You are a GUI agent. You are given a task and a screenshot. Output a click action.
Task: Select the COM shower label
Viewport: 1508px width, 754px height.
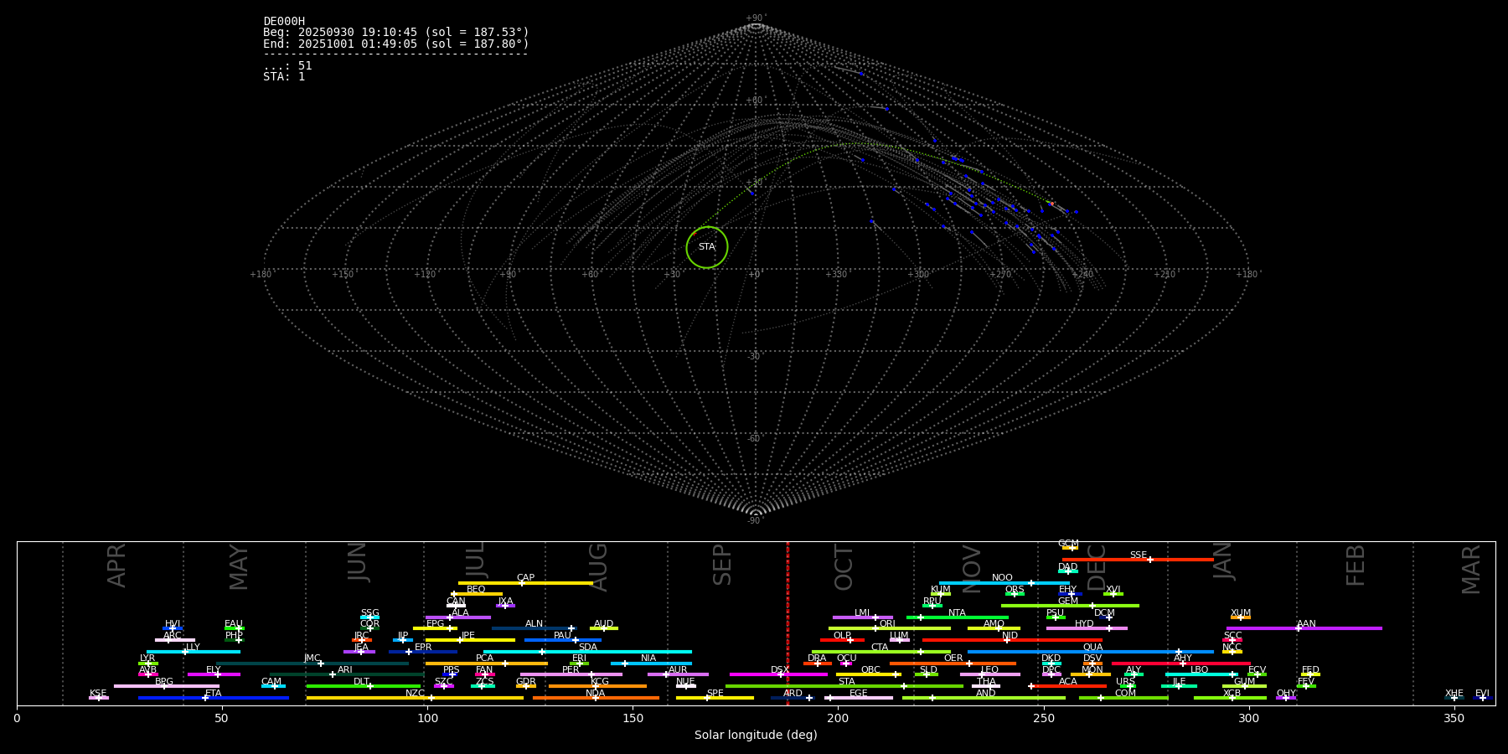tap(1125, 694)
